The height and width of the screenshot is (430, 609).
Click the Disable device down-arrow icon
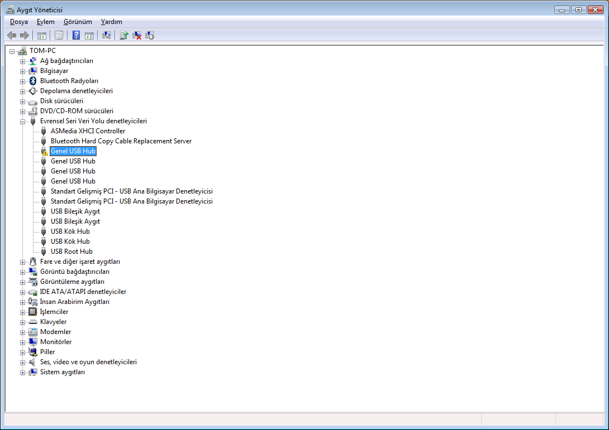coord(150,36)
